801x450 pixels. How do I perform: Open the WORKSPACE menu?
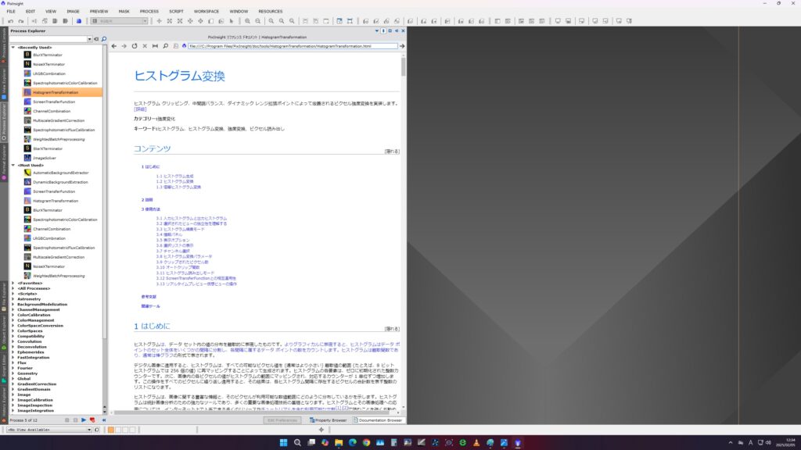click(x=207, y=11)
